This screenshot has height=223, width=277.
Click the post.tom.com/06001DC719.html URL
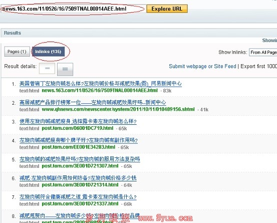(78, 128)
